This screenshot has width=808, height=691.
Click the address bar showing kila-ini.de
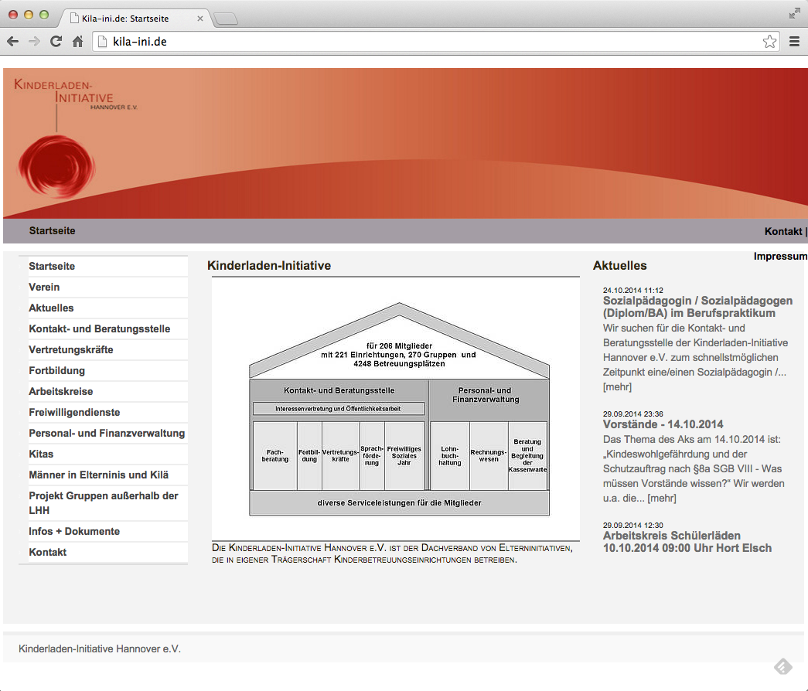425,42
